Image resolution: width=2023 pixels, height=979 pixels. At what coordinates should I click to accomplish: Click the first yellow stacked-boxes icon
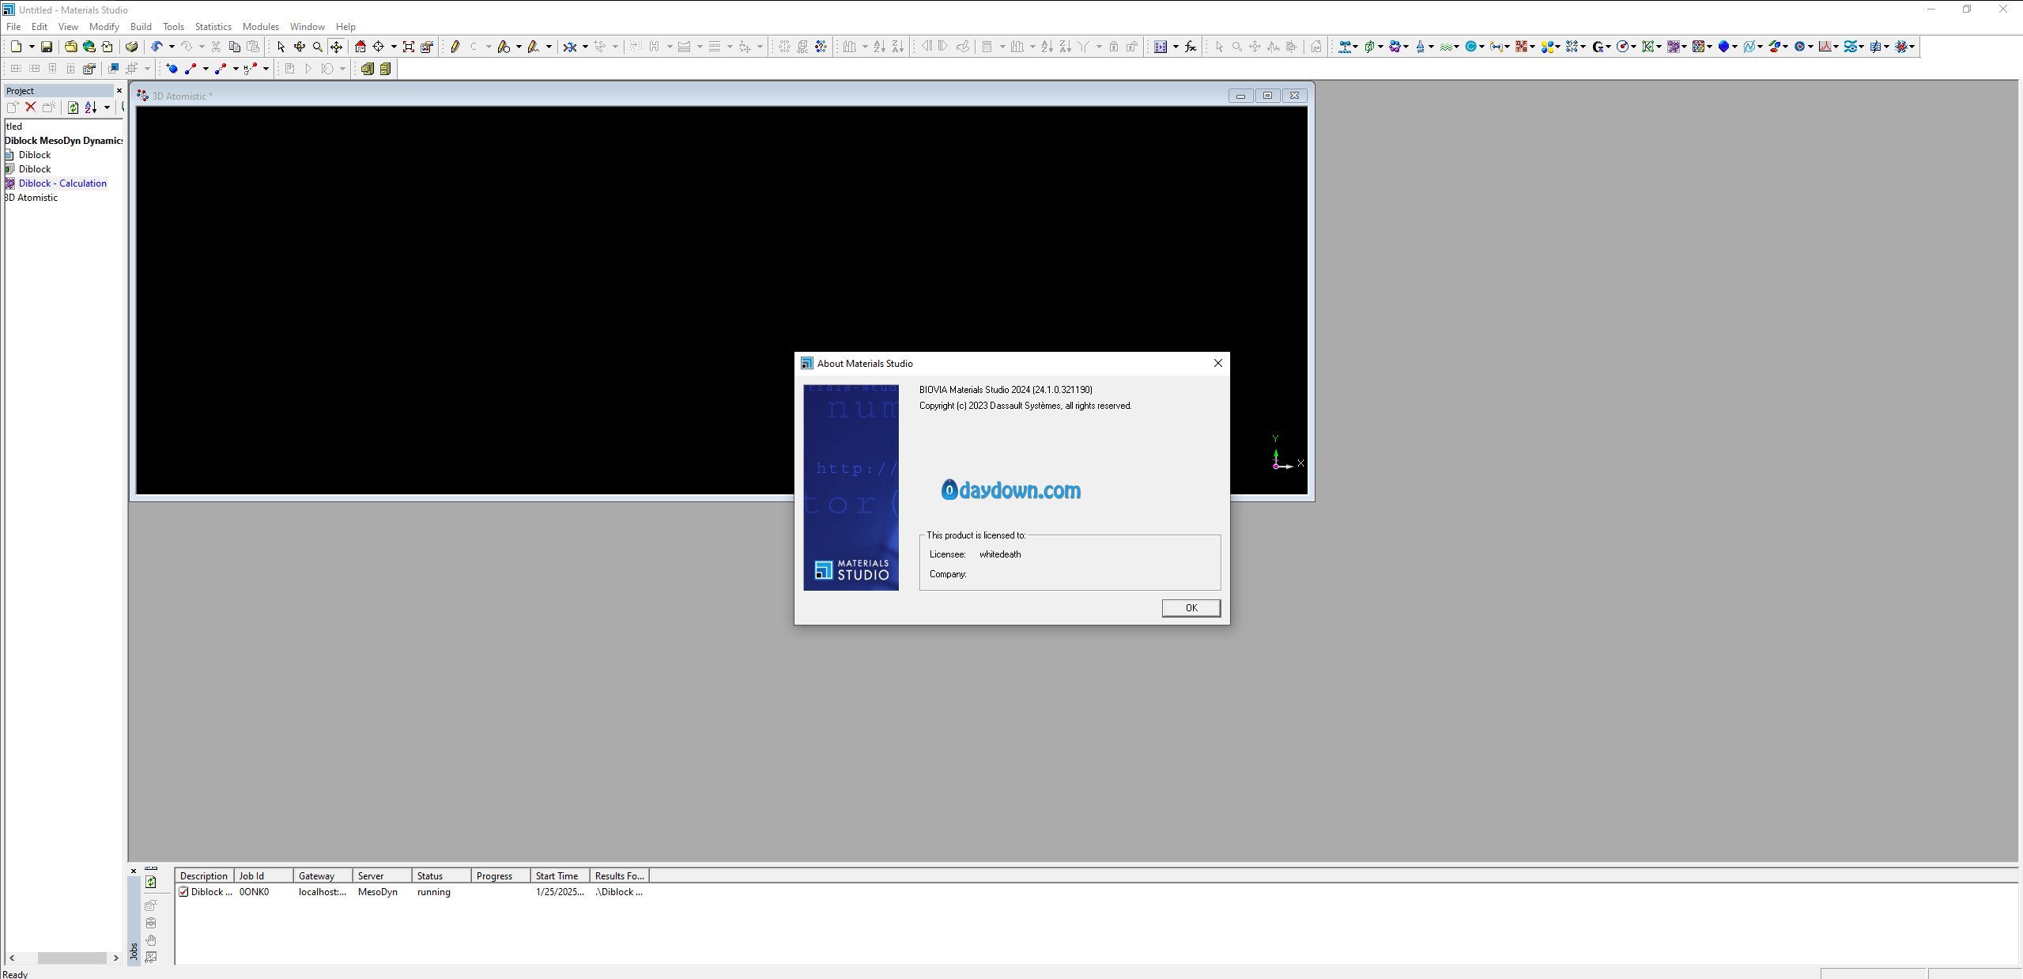[368, 69]
